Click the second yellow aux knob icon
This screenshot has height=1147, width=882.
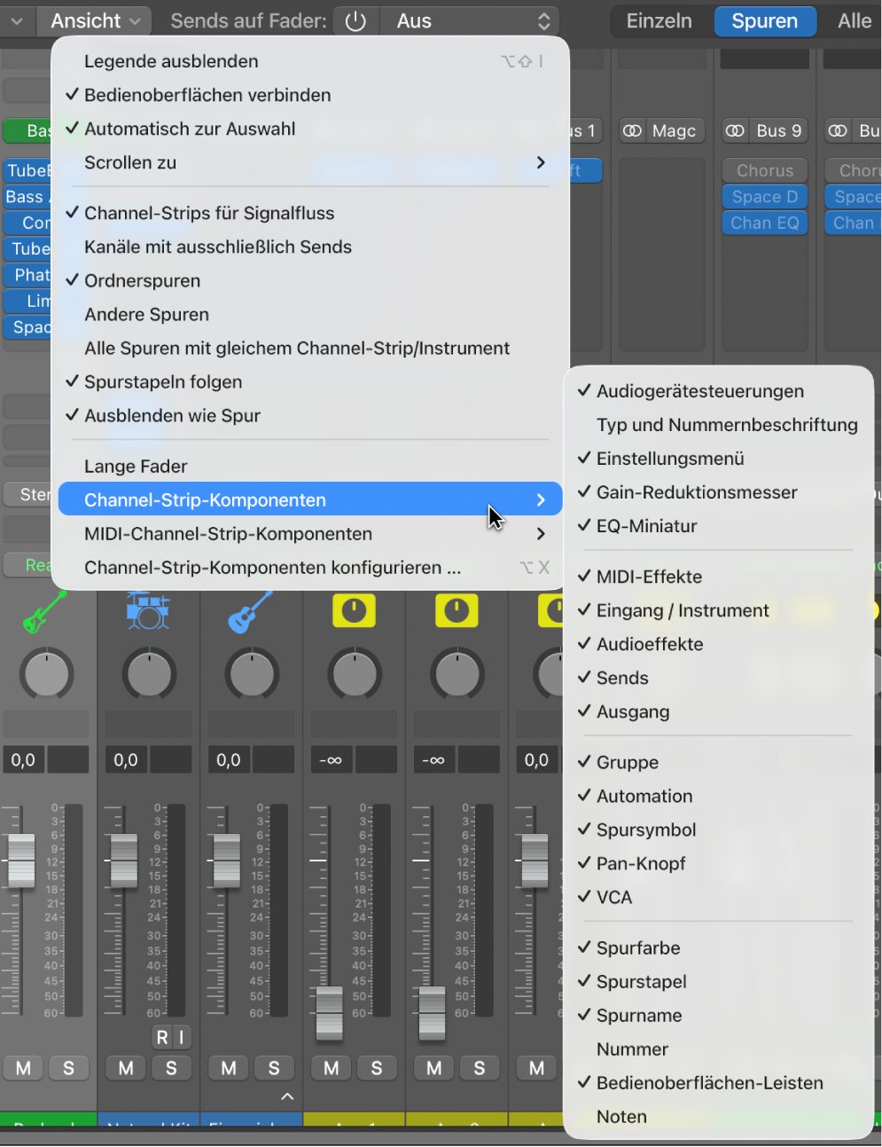pos(457,611)
